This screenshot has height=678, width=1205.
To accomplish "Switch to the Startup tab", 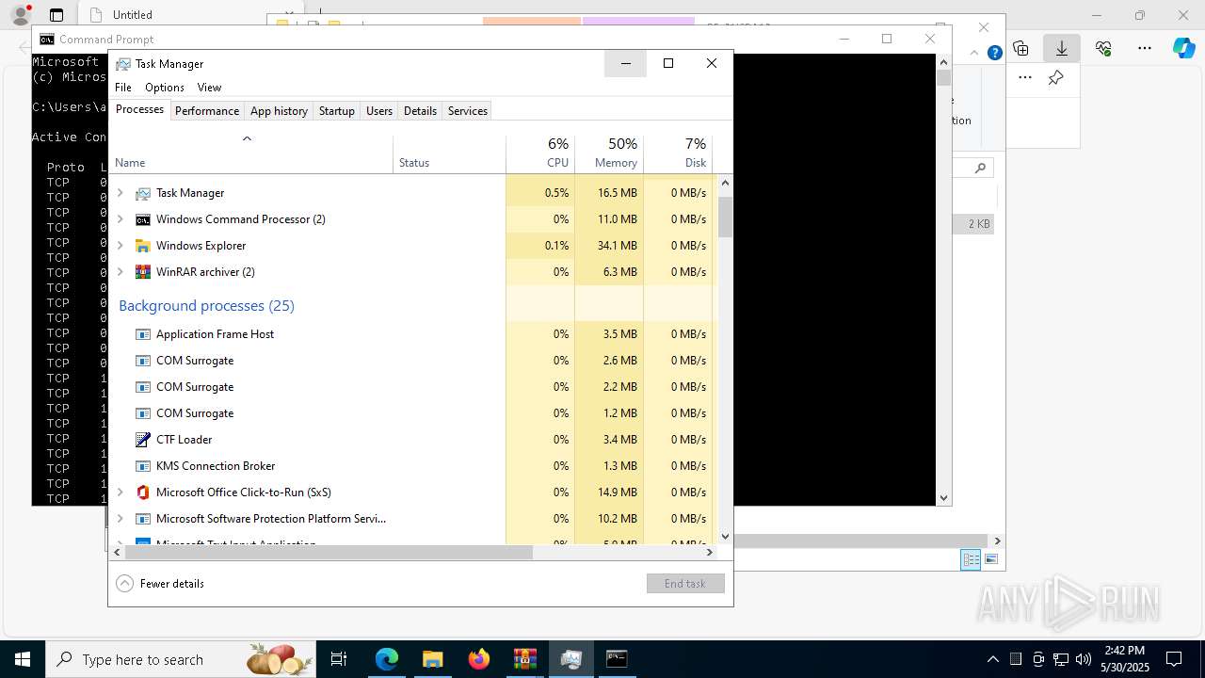I will (336, 110).
